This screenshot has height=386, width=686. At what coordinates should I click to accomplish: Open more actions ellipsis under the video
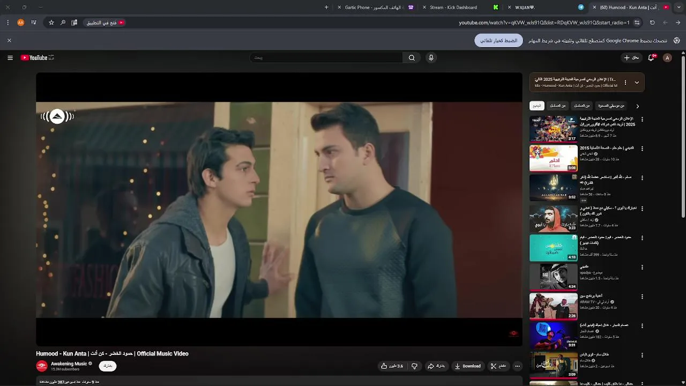[x=517, y=366]
